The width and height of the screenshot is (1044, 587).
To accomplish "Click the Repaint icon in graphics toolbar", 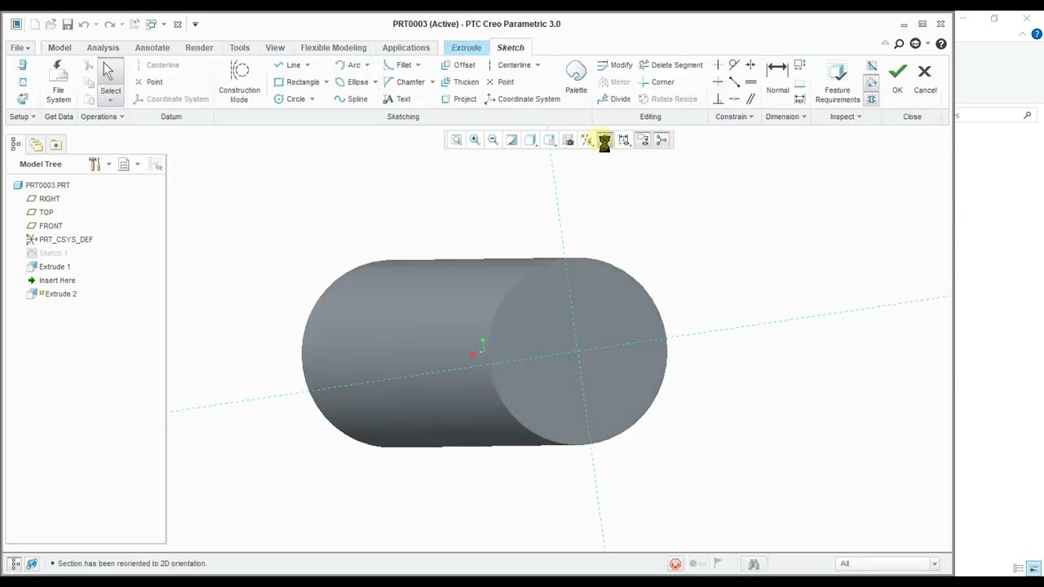I will click(511, 140).
